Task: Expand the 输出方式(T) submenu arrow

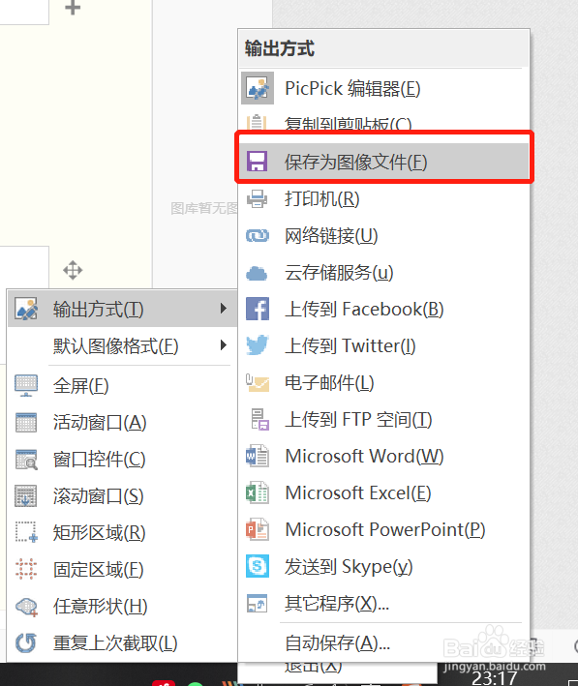Action: pos(224,309)
